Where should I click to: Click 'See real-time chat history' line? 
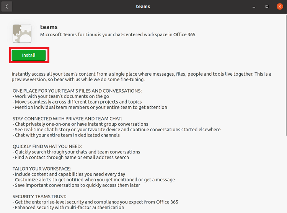coord(117,130)
